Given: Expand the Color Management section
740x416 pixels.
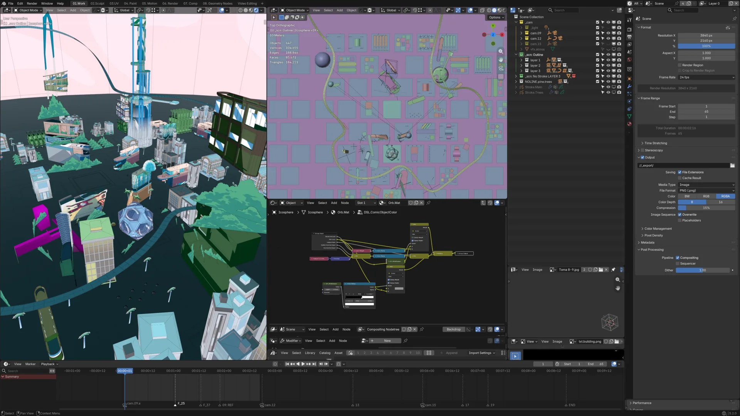Looking at the screenshot, I should [x=658, y=229].
